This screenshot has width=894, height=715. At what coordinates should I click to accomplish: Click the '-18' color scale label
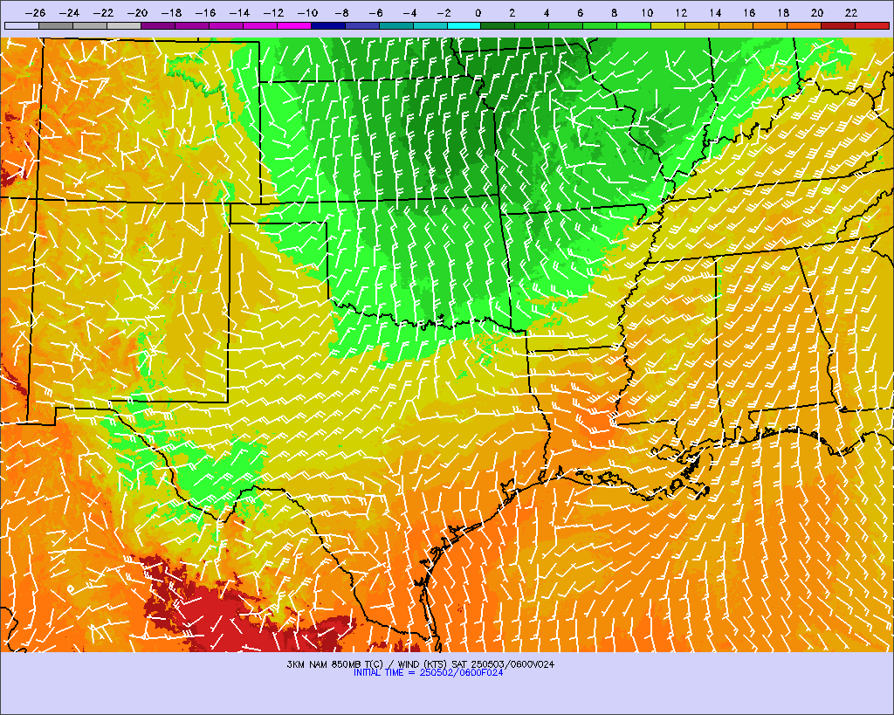click(171, 13)
